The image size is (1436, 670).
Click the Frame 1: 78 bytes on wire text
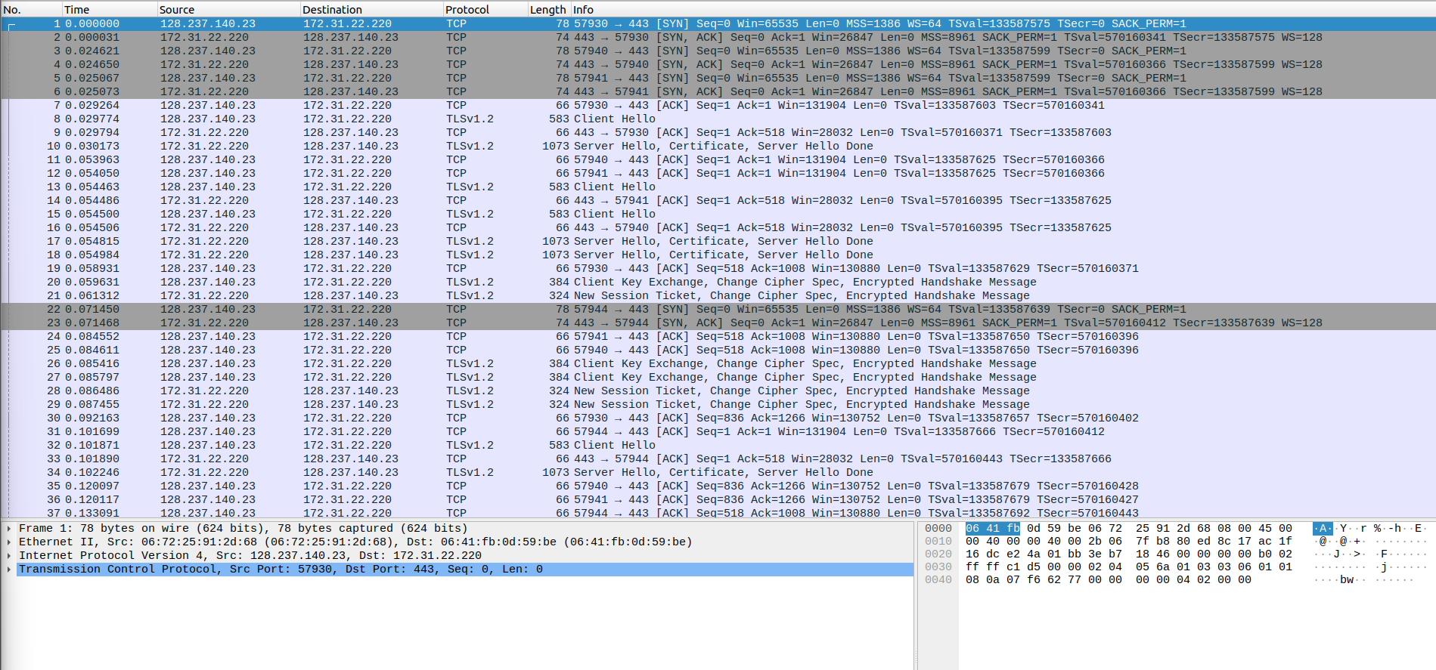pyautogui.click(x=243, y=529)
